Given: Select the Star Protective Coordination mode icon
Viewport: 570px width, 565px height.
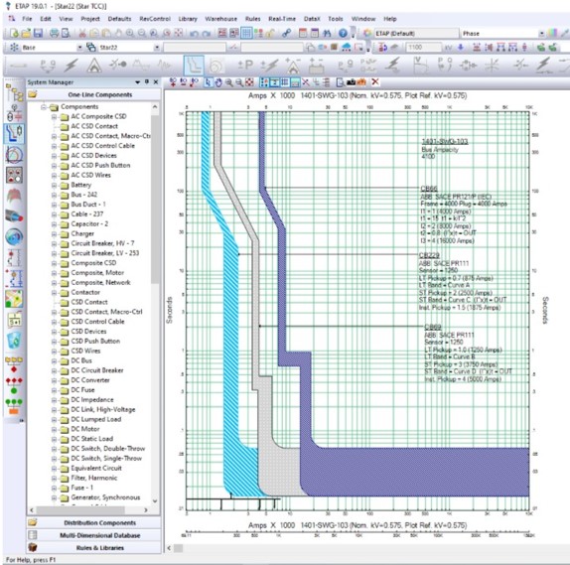Looking at the screenshot, I should [x=194, y=66].
